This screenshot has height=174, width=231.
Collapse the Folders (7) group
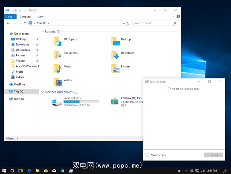[x=42, y=31]
